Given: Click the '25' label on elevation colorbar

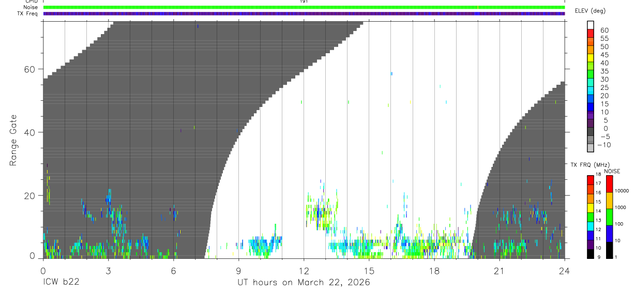Looking at the screenshot, I should [604, 88].
